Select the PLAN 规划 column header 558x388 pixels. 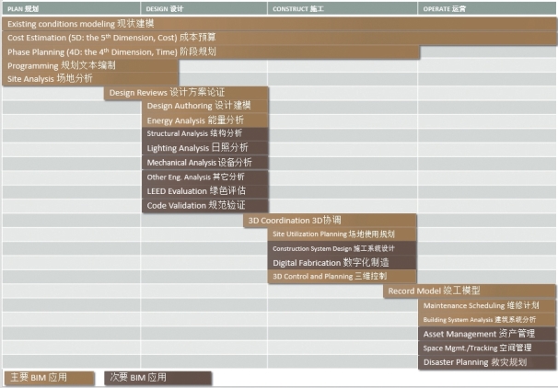(x=71, y=8)
